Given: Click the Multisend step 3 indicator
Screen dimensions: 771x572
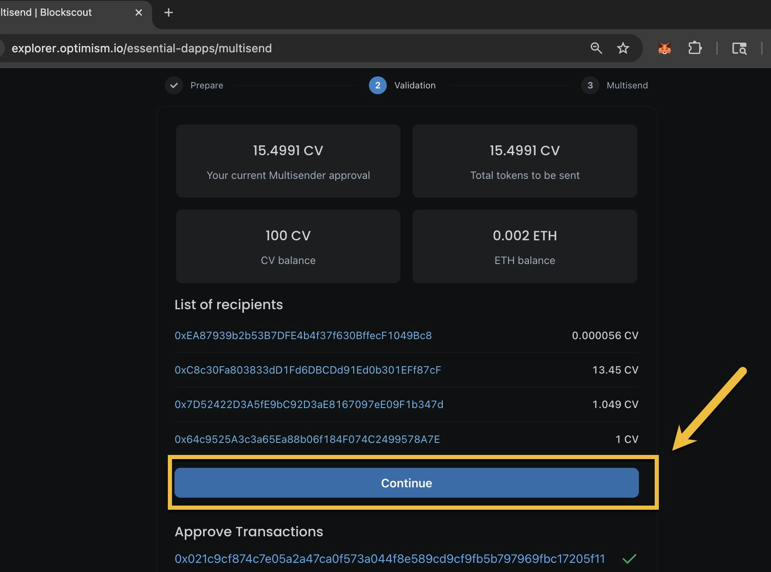Looking at the screenshot, I should click(x=590, y=86).
